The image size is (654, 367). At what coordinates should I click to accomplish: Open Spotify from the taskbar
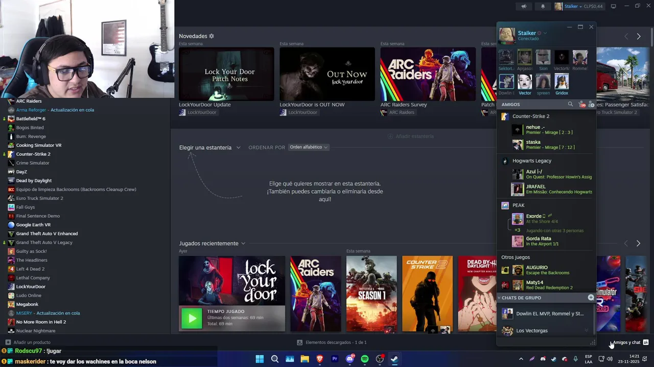click(x=365, y=359)
